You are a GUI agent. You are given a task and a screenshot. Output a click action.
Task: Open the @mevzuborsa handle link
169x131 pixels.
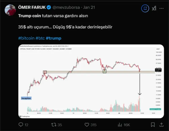(x=66, y=7)
